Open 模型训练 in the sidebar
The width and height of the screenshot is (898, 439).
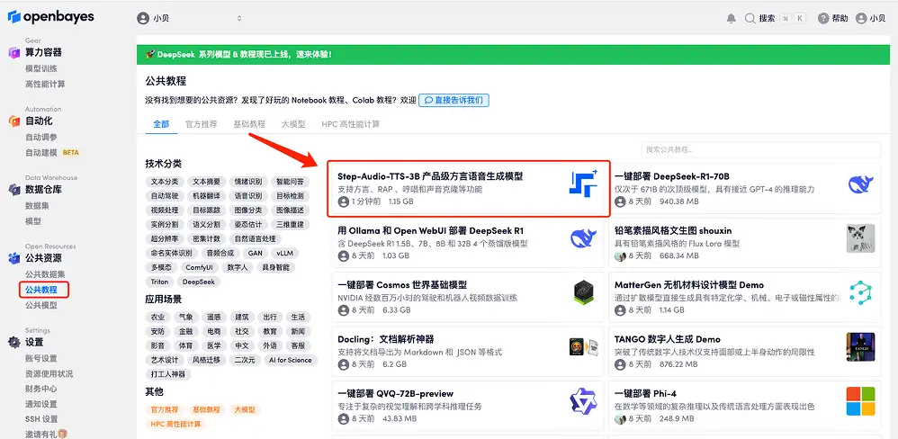click(x=41, y=68)
